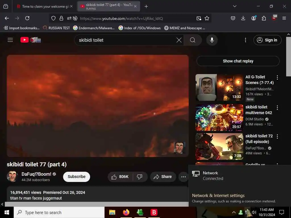Screen dimensions: 291x218
Task: Open options for skibidi toilet multiverse 042
Action: pos(277,108)
